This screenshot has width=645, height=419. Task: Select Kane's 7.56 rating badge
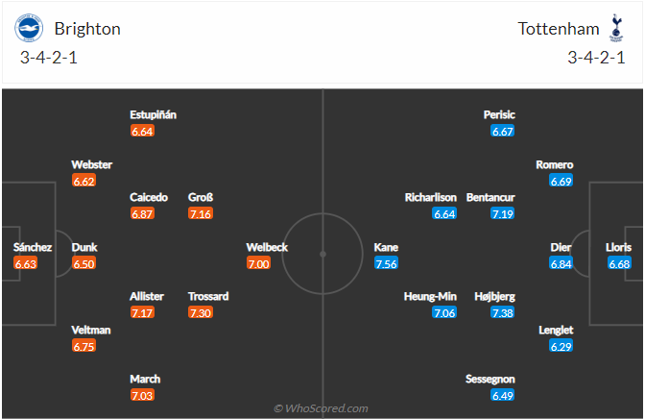386,263
